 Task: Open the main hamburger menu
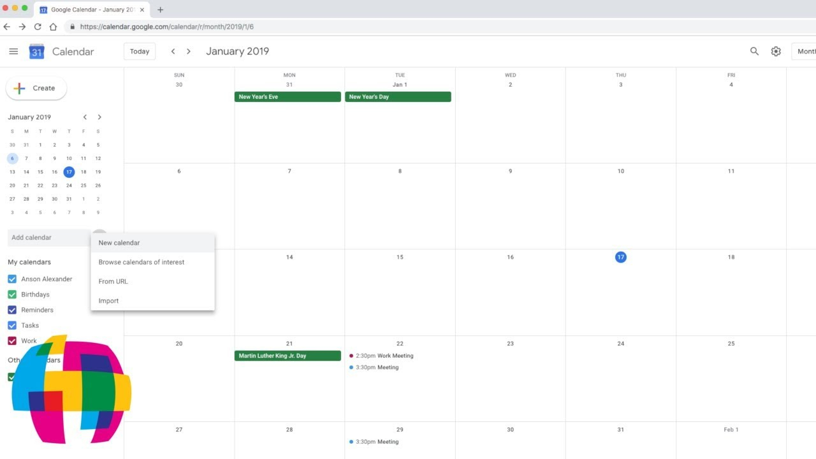(13, 52)
